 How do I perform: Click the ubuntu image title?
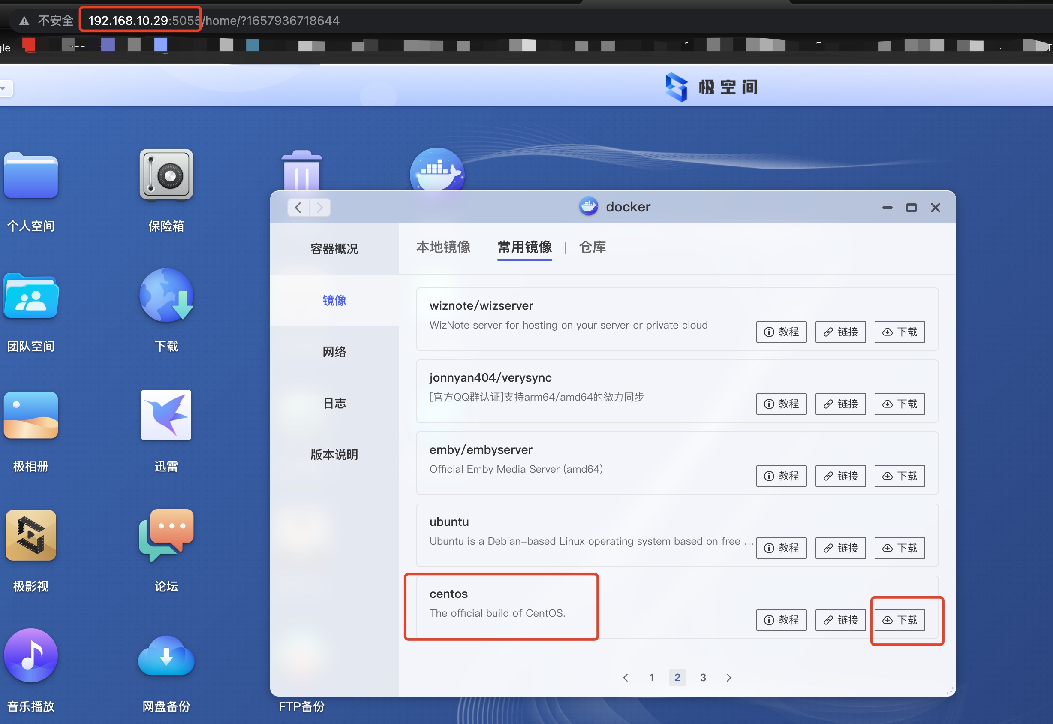coord(449,522)
